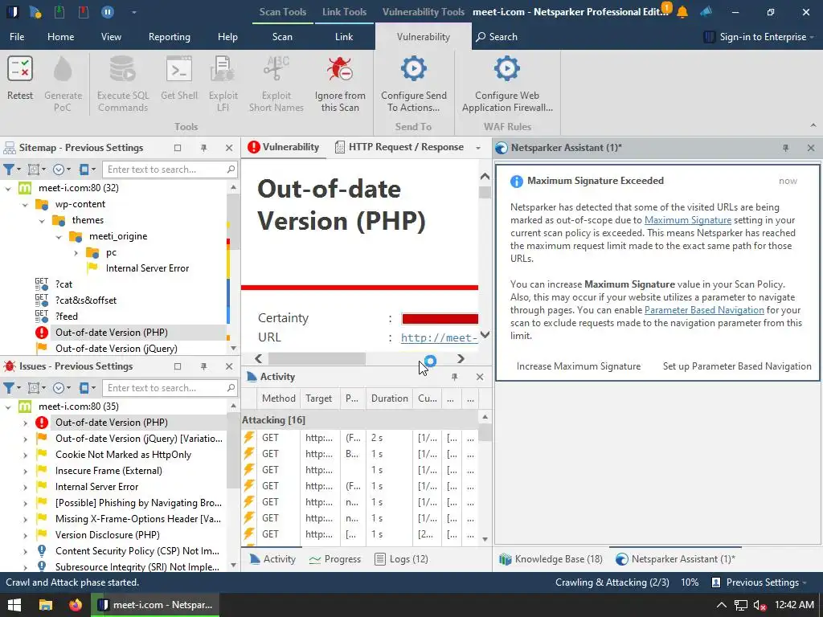Expand the pc folder node
Screen dimensions: 823x617
point(76,253)
